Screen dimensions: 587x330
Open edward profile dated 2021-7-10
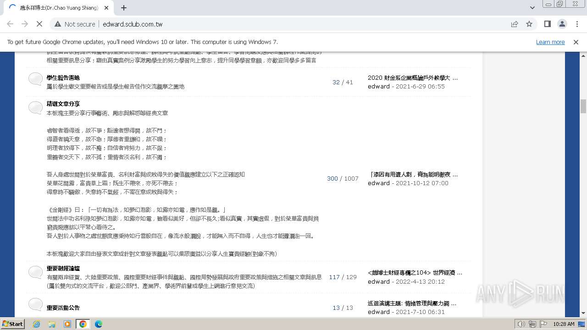click(x=379, y=312)
